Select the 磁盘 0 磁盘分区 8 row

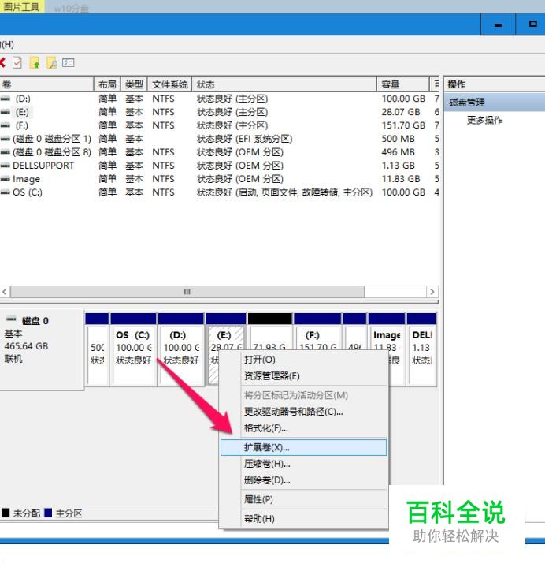[x=219, y=152]
